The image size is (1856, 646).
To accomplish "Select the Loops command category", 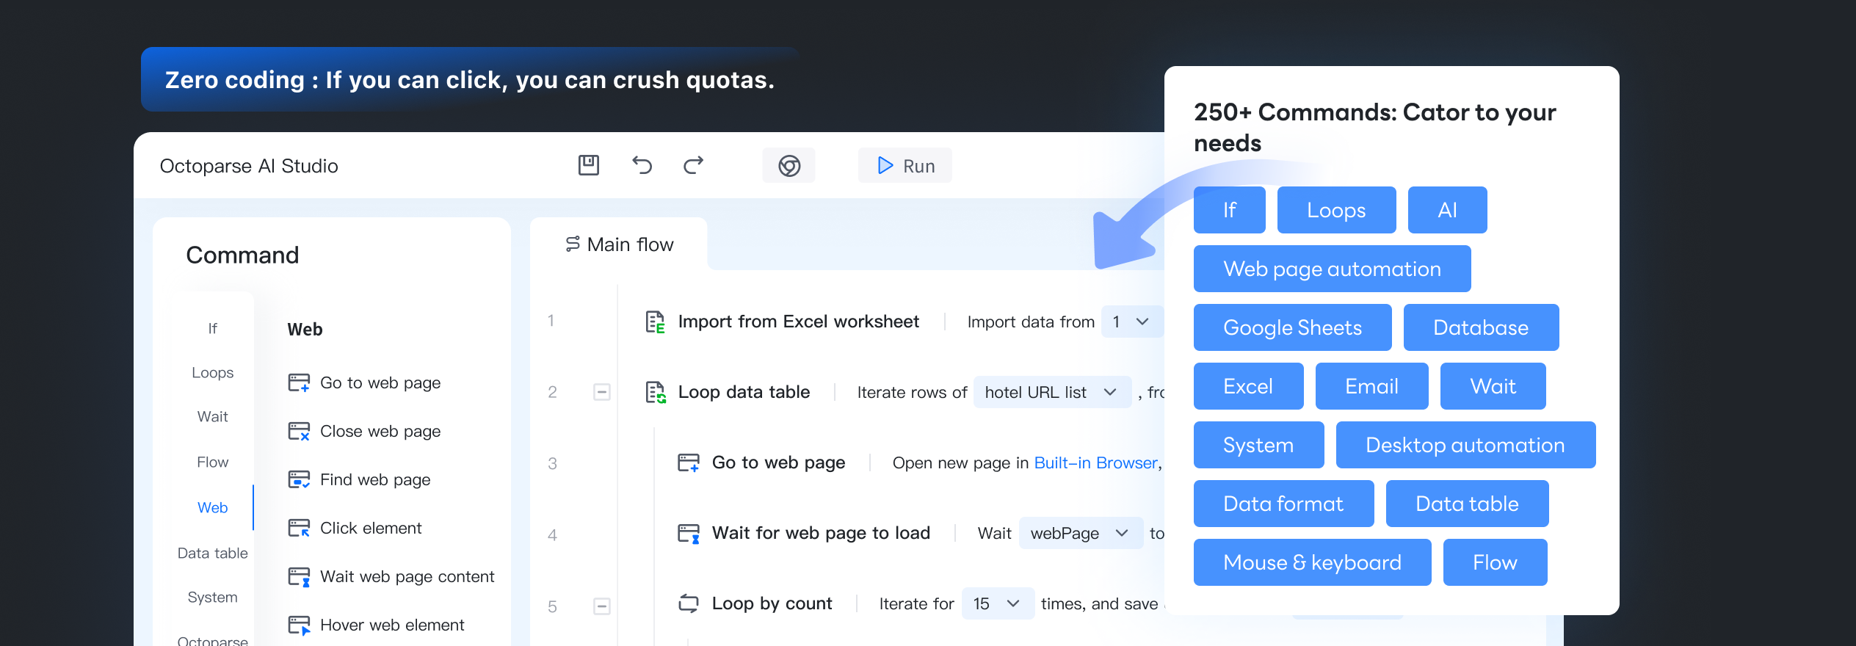I will pyautogui.click(x=212, y=373).
